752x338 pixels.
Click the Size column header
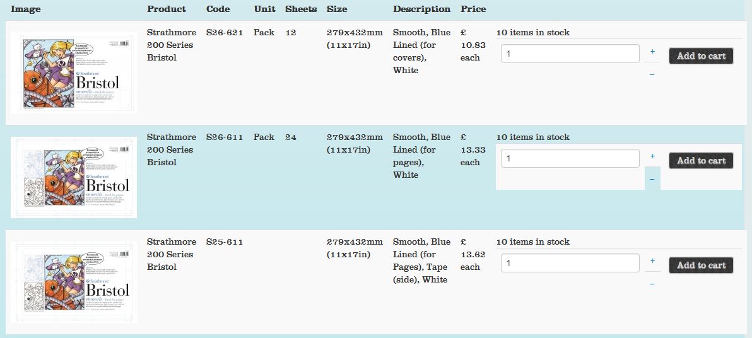pyautogui.click(x=337, y=9)
